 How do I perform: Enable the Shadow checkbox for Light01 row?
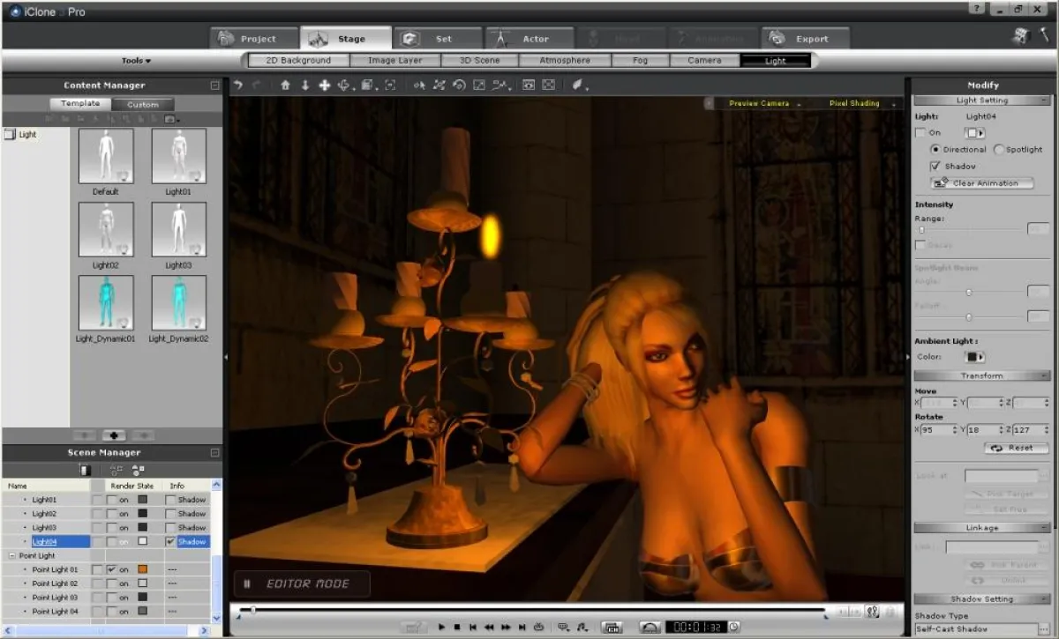coord(170,500)
